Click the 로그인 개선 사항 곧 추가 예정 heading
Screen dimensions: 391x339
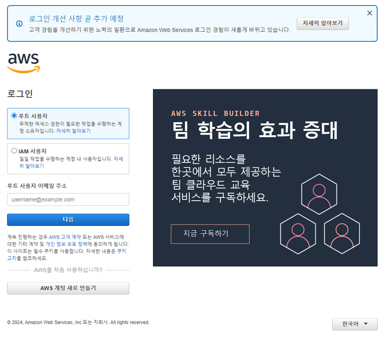click(76, 18)
